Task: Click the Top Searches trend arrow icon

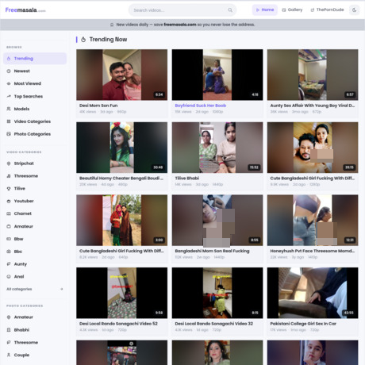Action: tap(9, 96)
